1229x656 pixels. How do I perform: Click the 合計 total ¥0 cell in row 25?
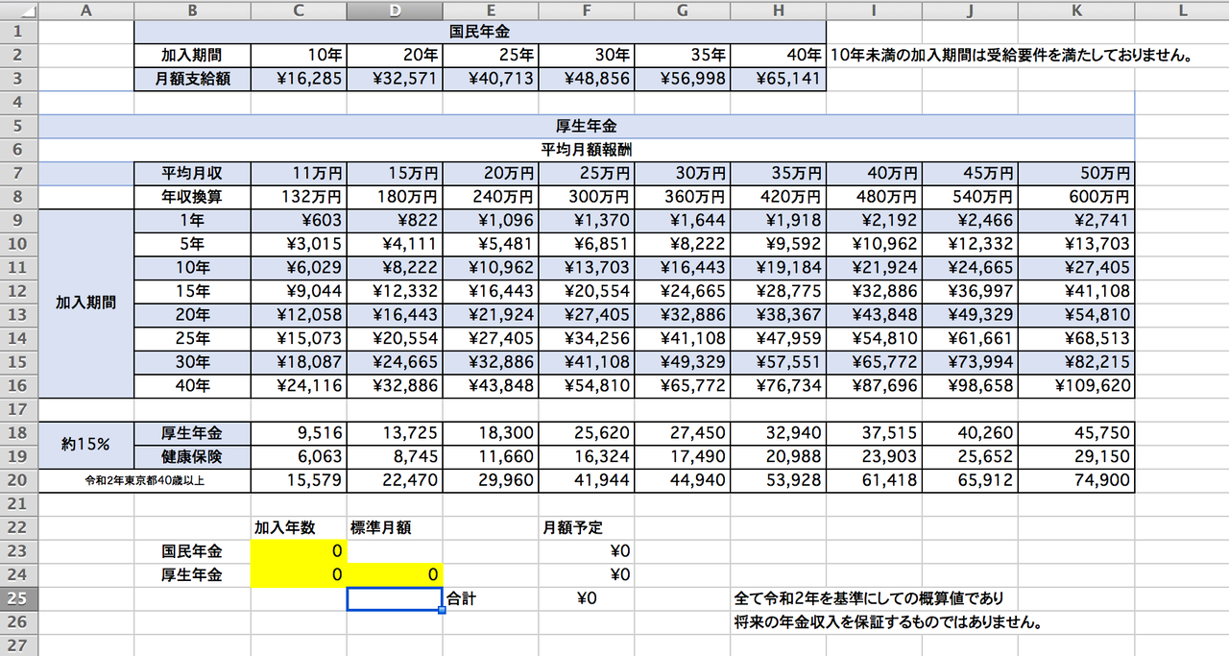(x=587, y=598)
